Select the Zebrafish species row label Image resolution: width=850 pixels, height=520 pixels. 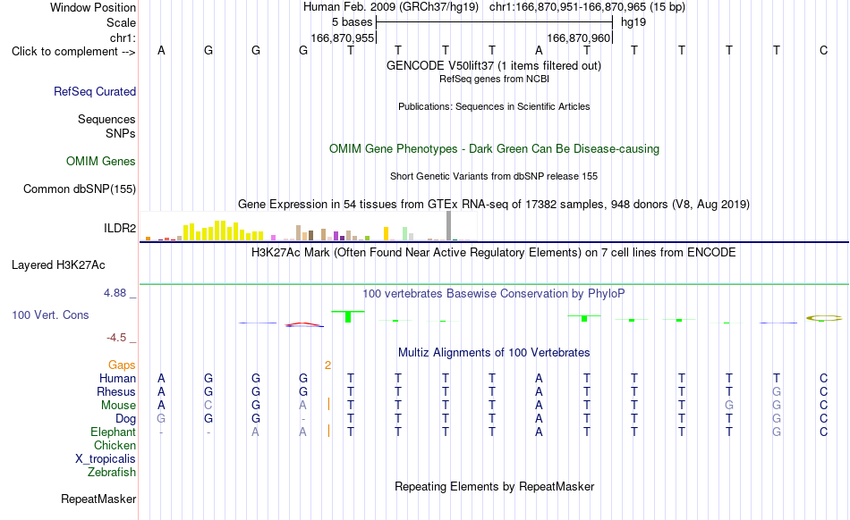(112, 473)
